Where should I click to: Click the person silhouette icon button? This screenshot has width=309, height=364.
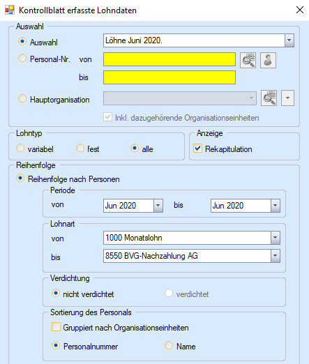[268, 60]
